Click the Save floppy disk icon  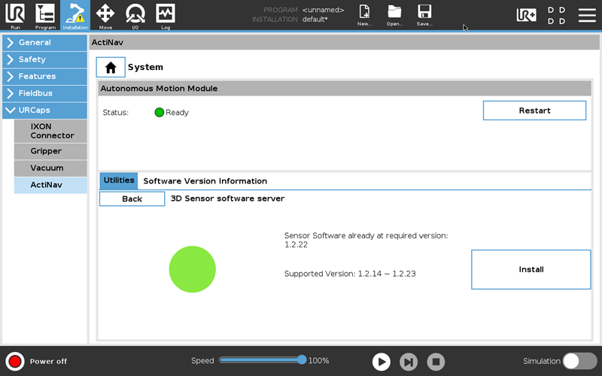coord(424,15)
